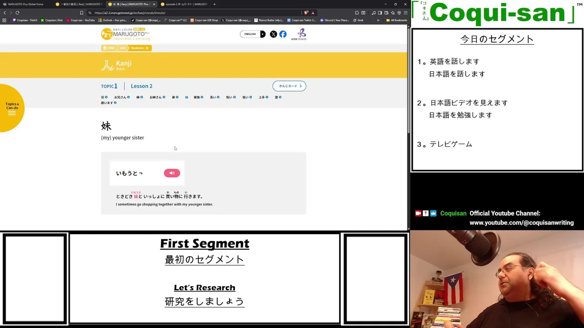Open the Outlook bookmark
Image resolution: width=584 pixels, height=328 pixels.
click(113, 20)
